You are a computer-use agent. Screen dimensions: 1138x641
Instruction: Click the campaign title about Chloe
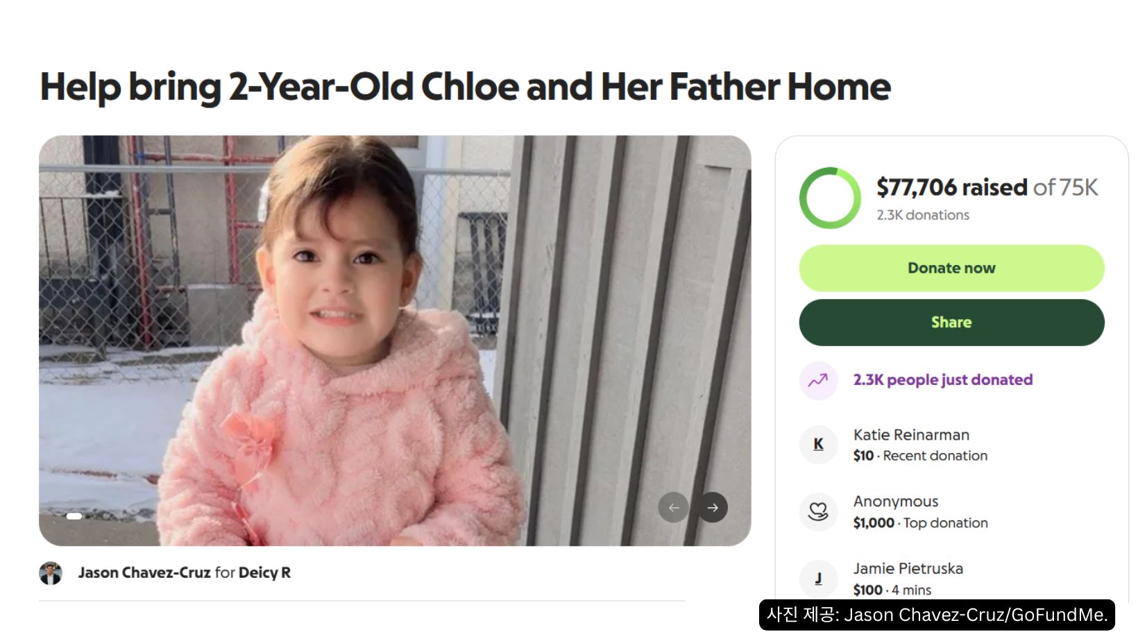[x=465, y=87]
